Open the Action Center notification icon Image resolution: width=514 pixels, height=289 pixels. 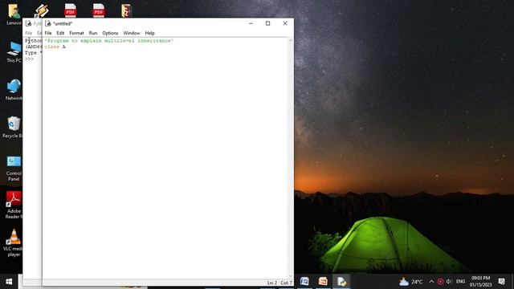pyautogui.click(x=501, y=282)
